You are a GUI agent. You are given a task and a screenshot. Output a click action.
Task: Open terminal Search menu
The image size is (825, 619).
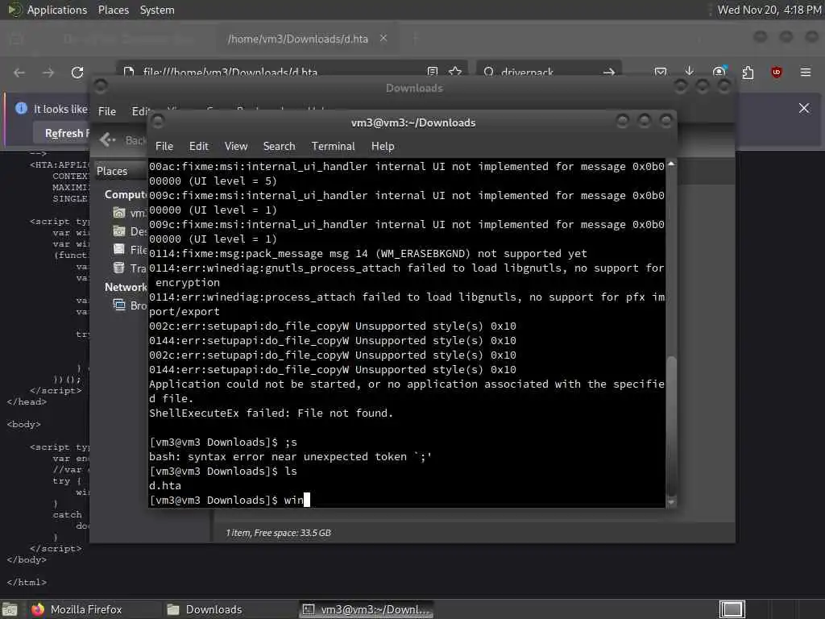pyautogui.click(x=280, y=147)
